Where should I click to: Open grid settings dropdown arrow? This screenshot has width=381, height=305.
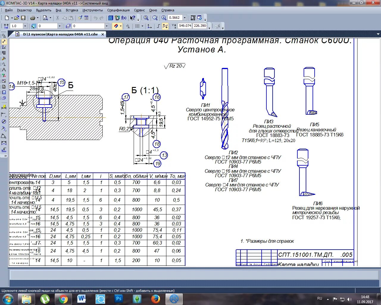142,26
